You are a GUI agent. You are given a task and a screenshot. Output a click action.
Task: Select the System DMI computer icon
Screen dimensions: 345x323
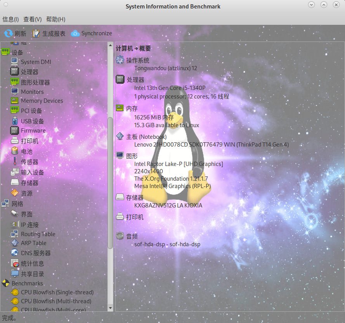[x=14, y=62]
